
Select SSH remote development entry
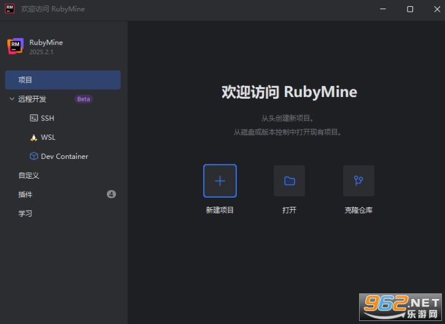pyautogui.click(x=47, y=118)
